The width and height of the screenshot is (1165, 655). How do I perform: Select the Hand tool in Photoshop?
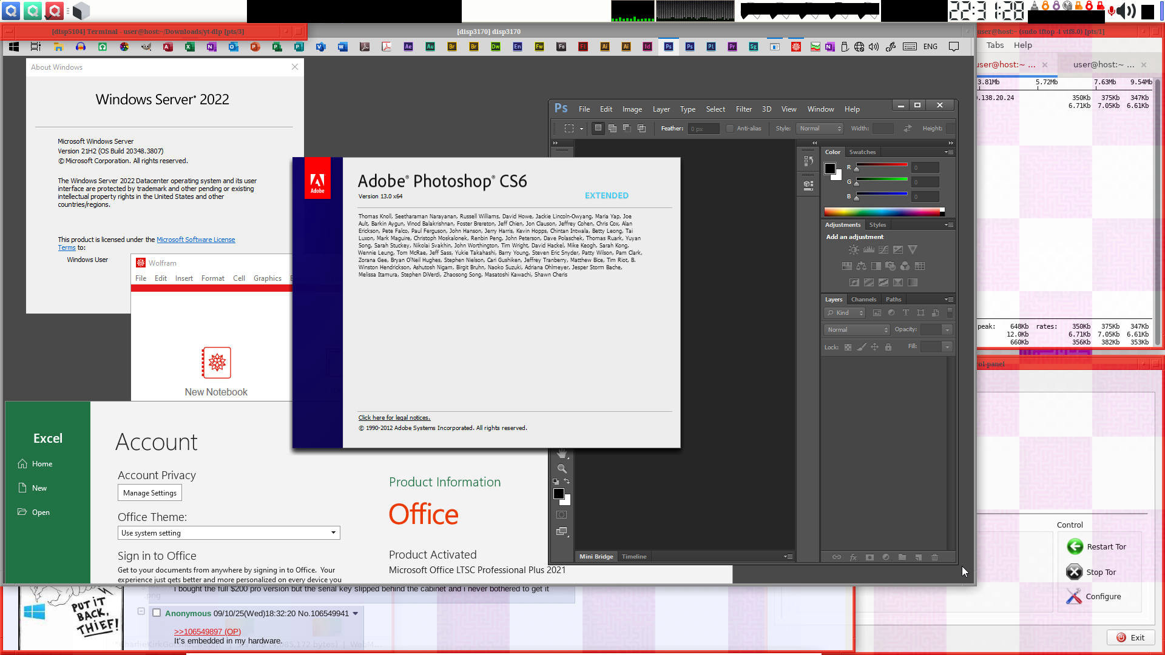562,454
